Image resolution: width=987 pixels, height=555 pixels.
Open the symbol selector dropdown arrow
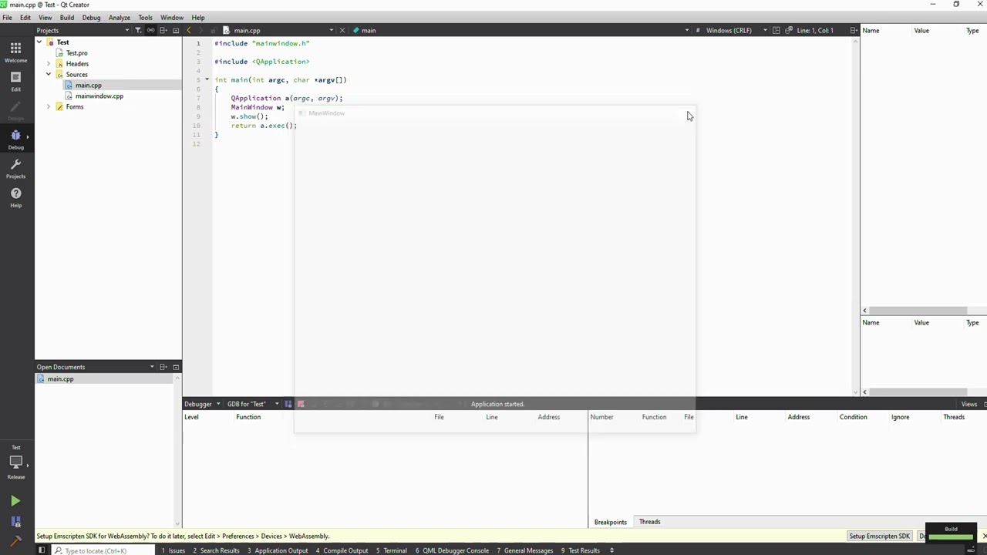(x=686, y=30)
